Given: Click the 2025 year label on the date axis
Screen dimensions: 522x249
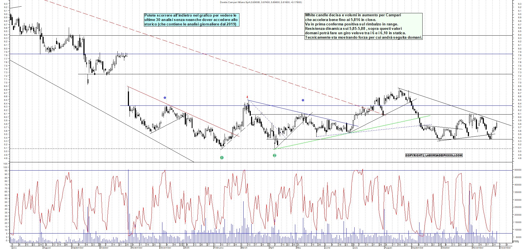Looking at the screenshot, I should 187,248.
